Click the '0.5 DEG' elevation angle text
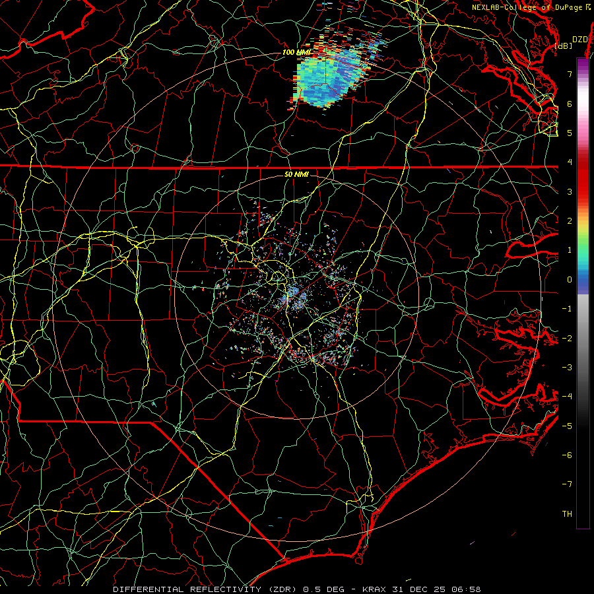This screenshot has height=594, width=594. pyautogui.click(x=323, y=589)
